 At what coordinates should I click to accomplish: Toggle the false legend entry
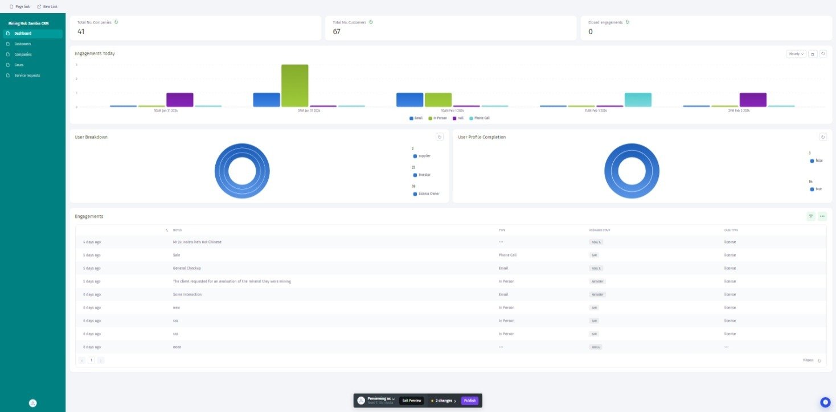[x=816, y=160]
